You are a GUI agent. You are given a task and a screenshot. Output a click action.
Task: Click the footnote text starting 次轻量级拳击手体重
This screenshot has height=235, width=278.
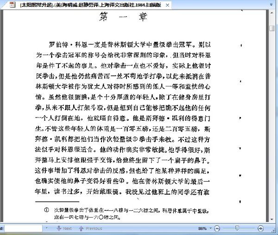pyautogui.click(x=132, y=214)
